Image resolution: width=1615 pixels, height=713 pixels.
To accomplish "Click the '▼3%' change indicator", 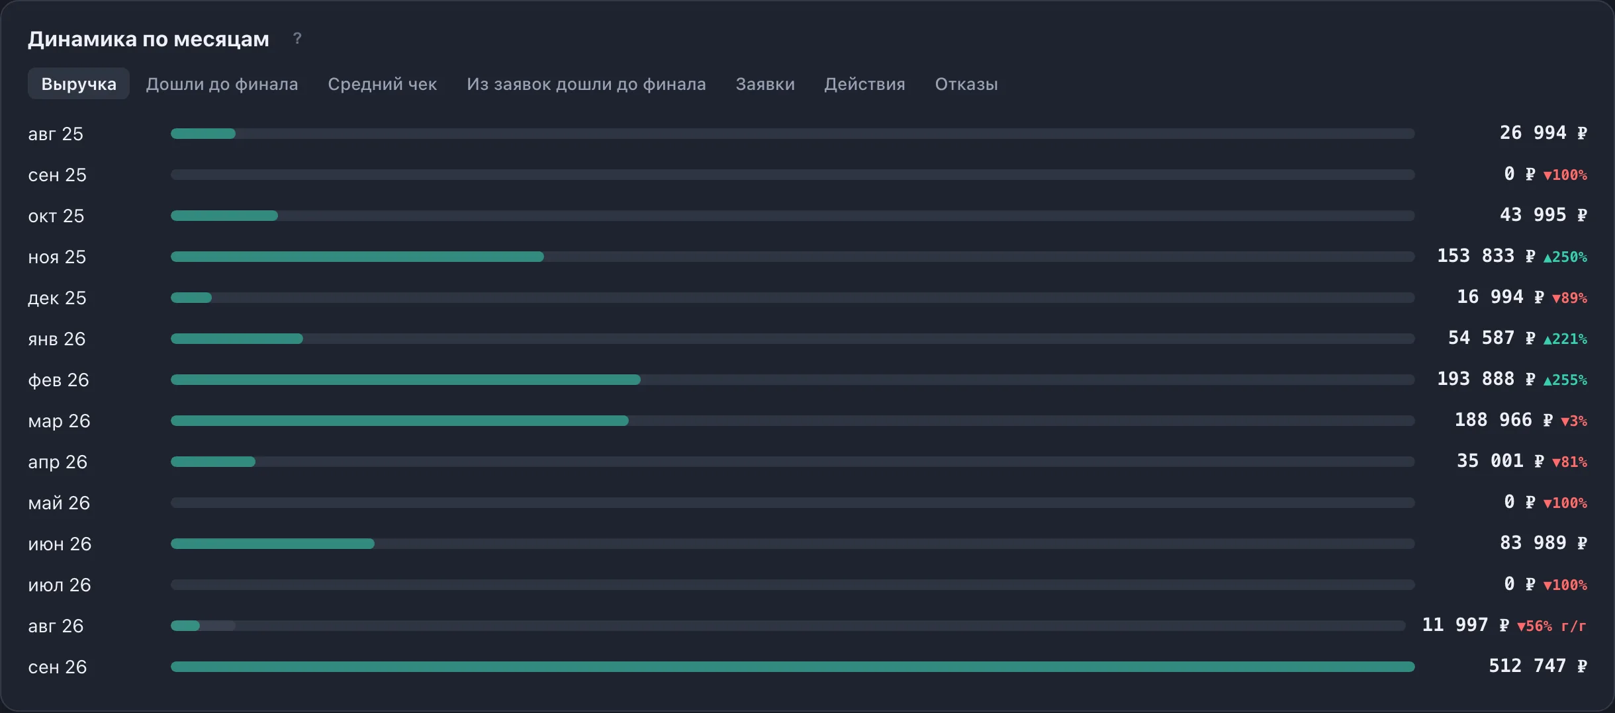I will point(1574,421).
